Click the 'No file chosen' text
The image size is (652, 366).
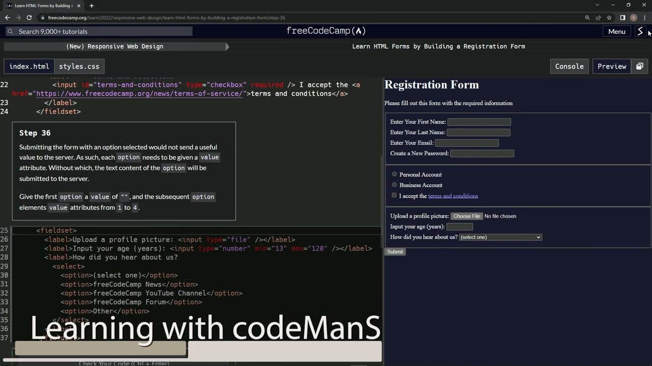[500, 216]
